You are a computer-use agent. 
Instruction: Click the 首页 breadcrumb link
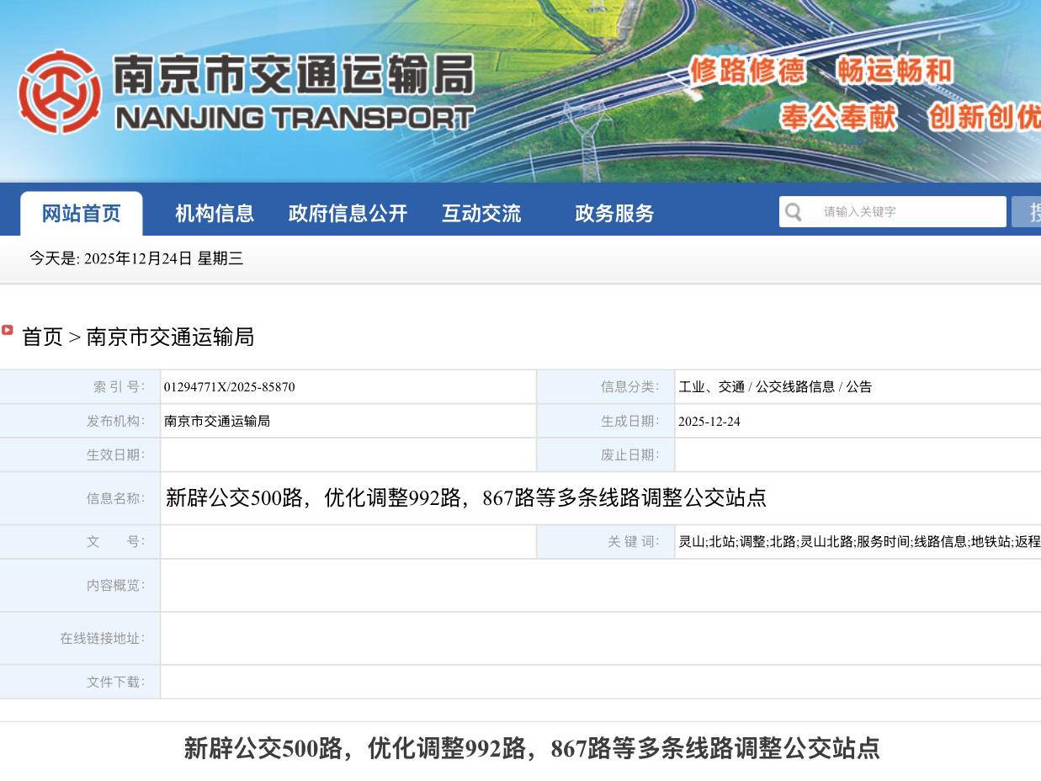[x=42, y=337]
